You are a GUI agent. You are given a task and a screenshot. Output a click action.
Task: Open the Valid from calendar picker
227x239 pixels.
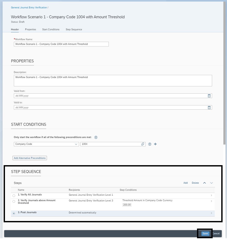click(x=209, y=96)
